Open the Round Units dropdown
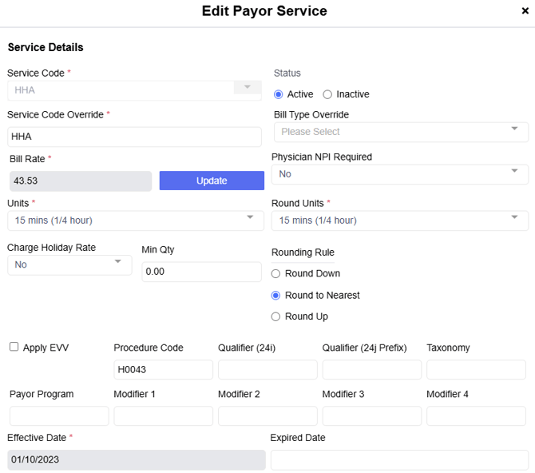 [400, 221]
